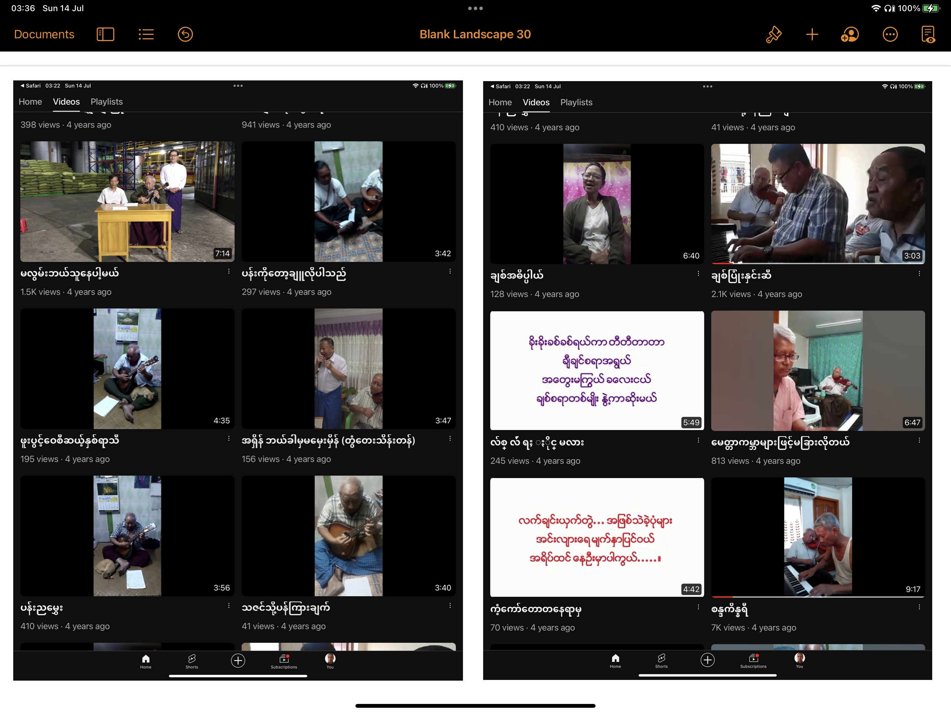Tap the left screenshot's Shorts icon

click(192, 661)
